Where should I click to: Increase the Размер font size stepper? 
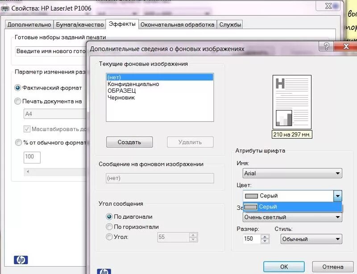click(265, 237)
